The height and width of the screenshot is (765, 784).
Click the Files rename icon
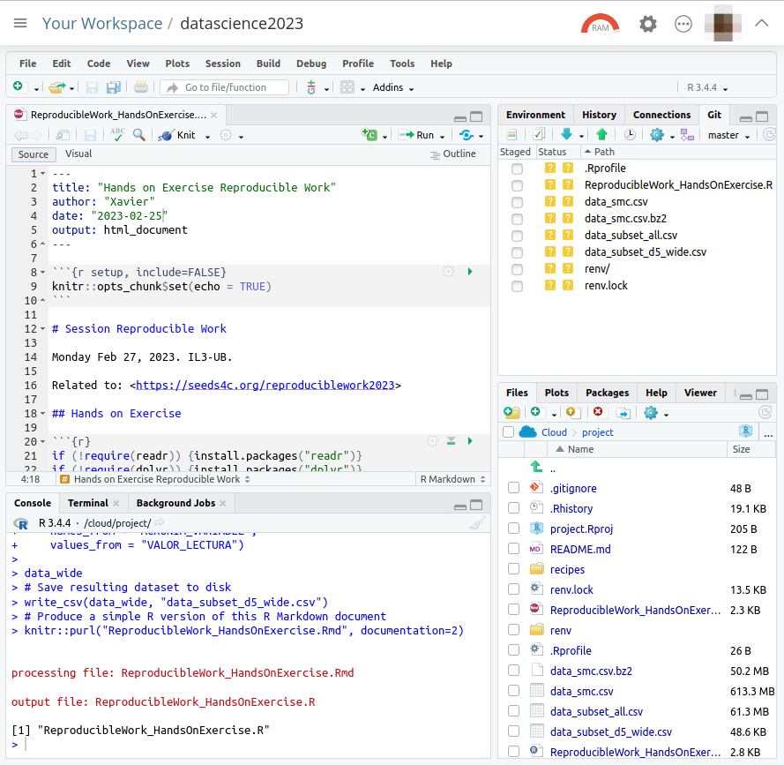(623, 413)
